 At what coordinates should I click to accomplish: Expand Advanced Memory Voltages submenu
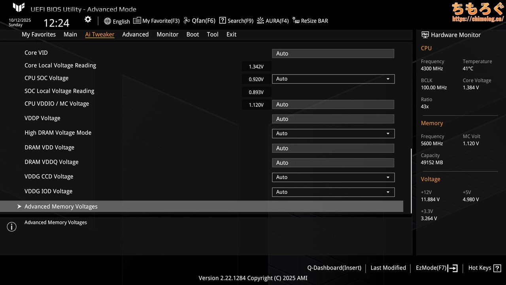point(61,207)
